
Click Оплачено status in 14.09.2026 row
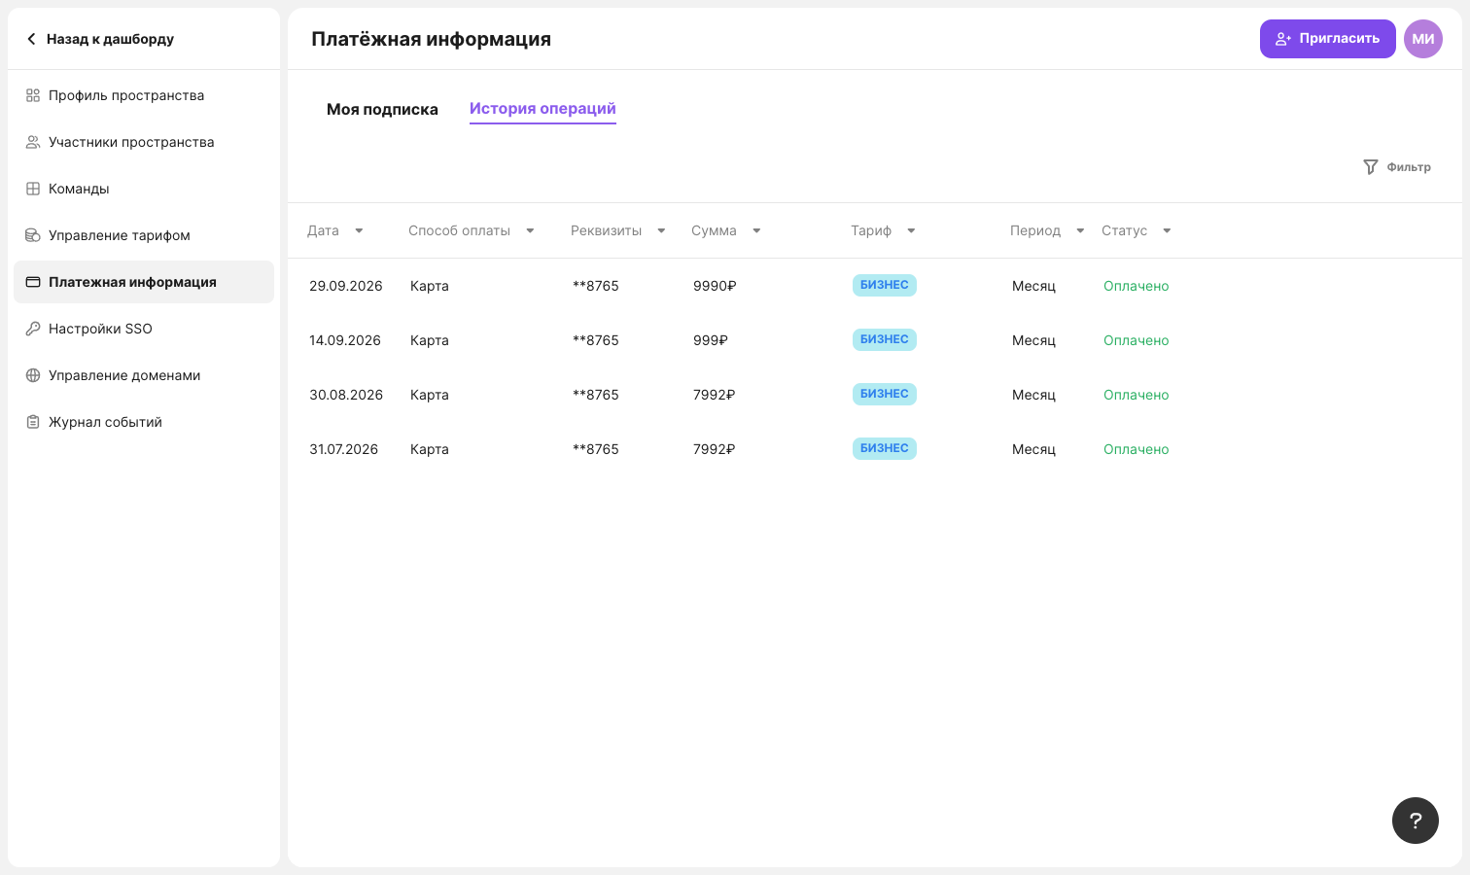point(1137,340)
